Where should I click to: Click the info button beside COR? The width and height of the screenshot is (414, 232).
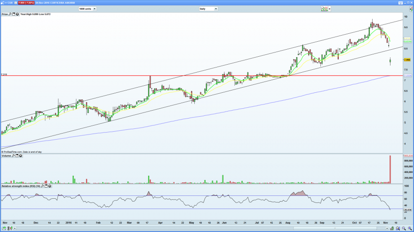16,3
